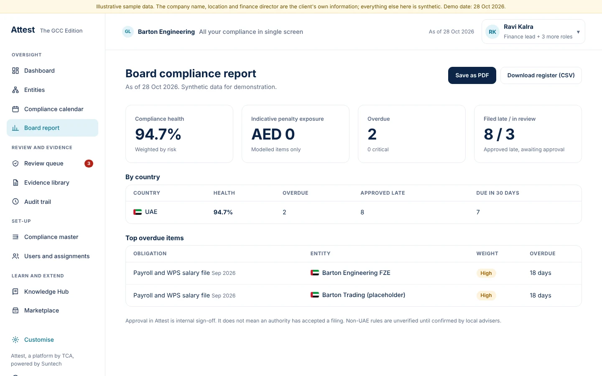Image resolution: width=602 pixels, height=376 pixels.
Task: Click the Attest logo text
Action: click(x=23, y=30)
